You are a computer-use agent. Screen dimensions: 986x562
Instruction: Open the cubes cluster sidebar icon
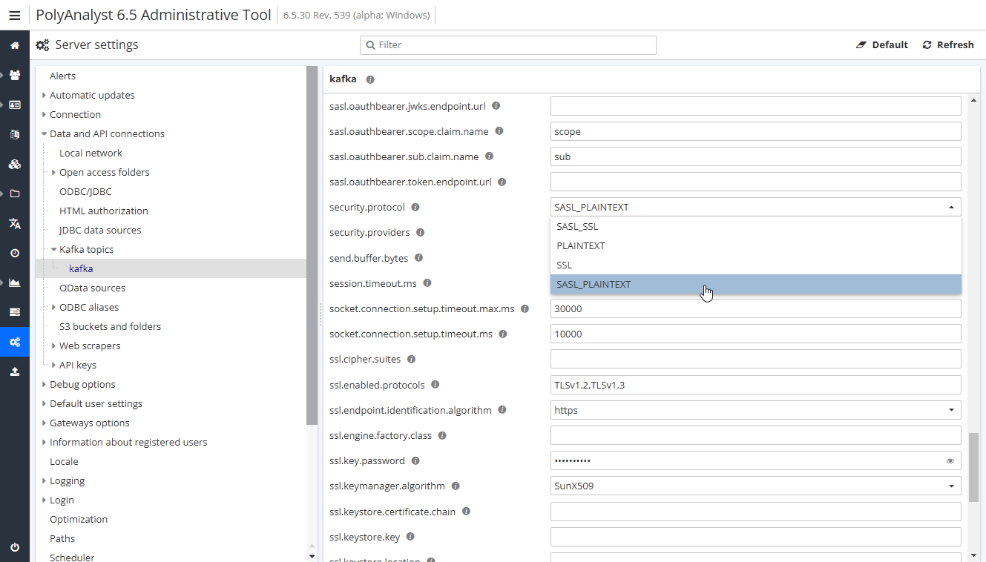pos(14,164)
